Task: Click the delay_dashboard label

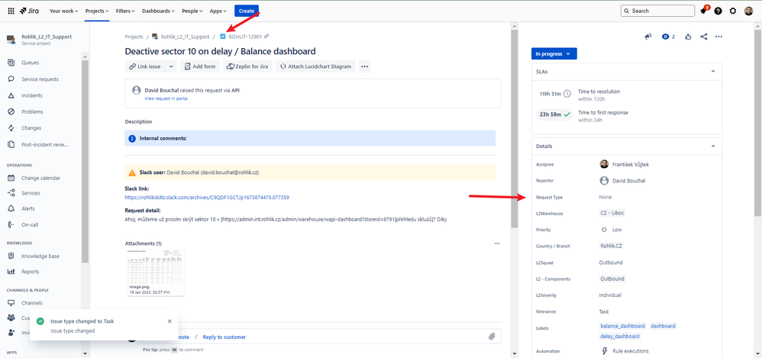Action: point(620,336)
